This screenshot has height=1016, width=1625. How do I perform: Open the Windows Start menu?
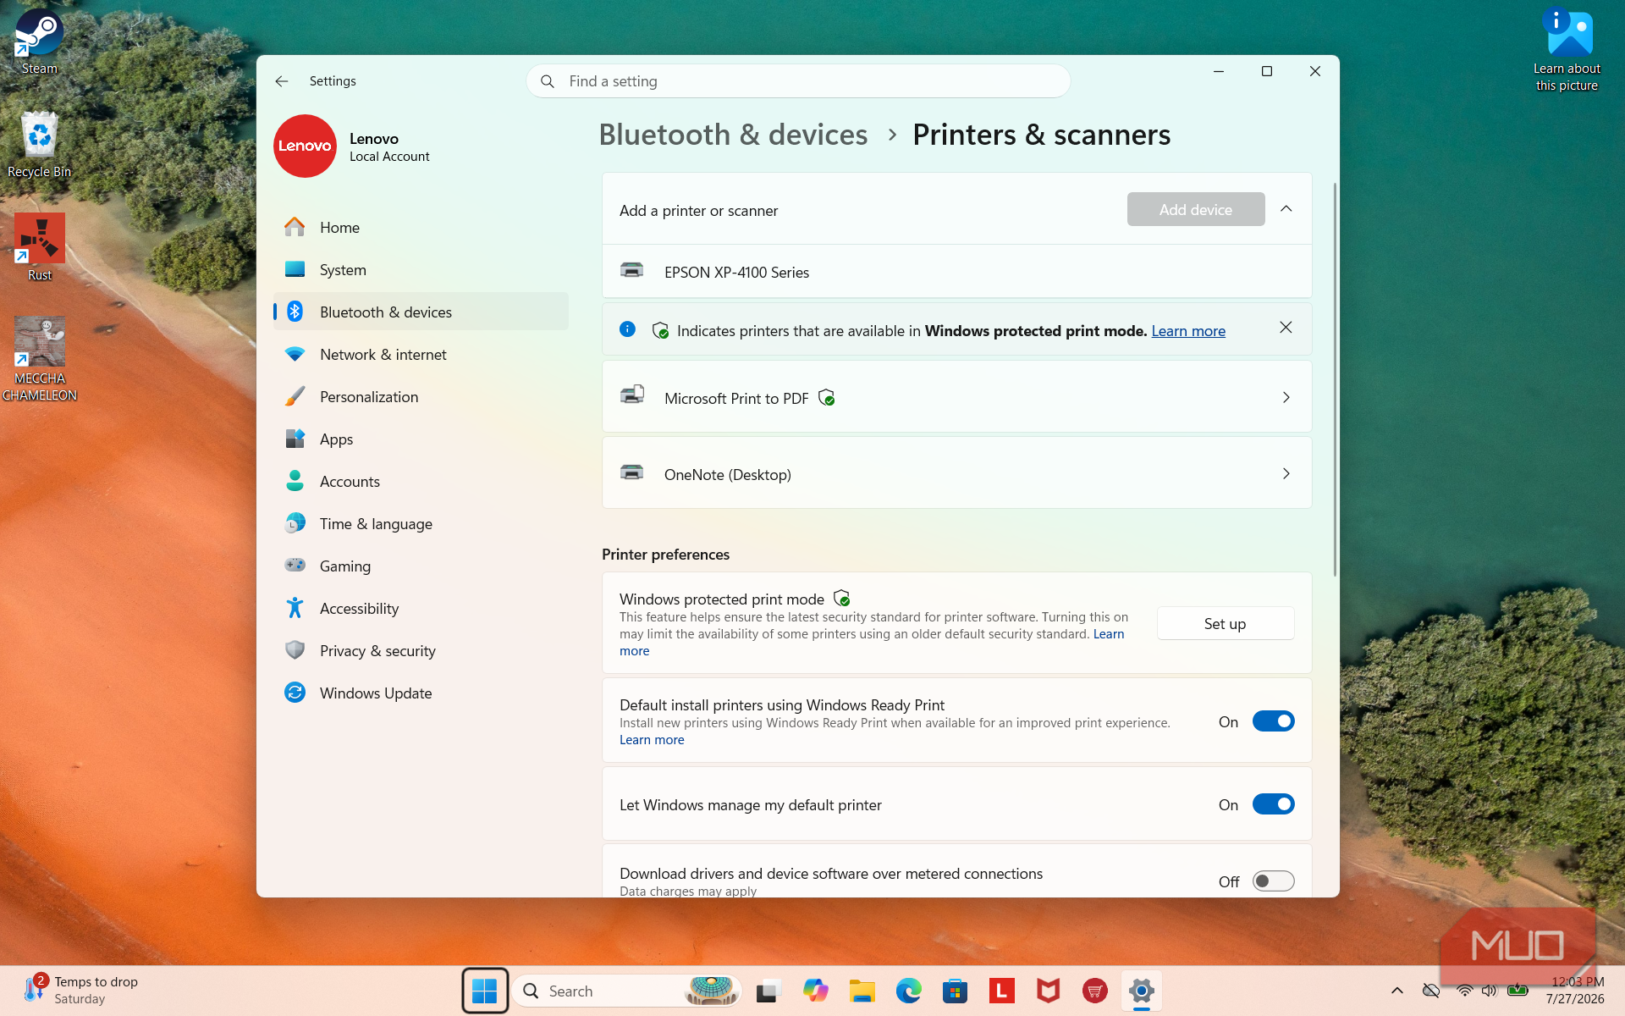pos(485,991)
